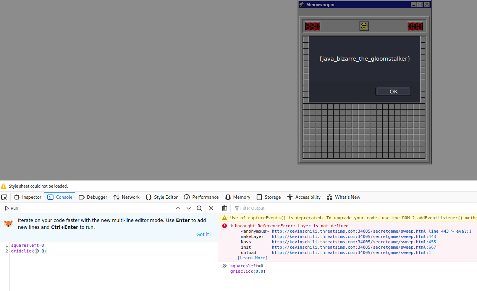Focus the Filter Output field
Image resolution: width=477 pixels, height=291 pixels.
[355, 208]
